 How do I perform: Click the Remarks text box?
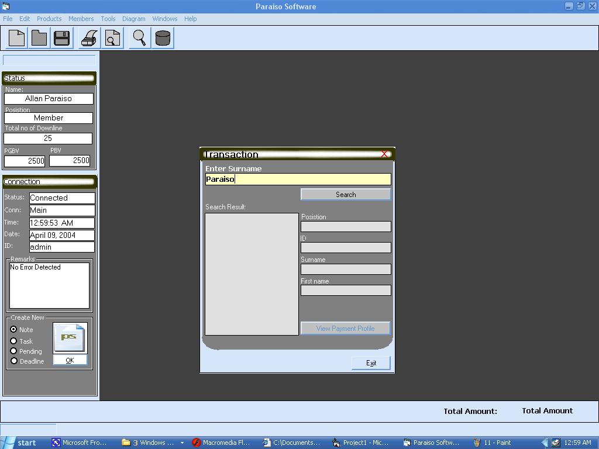click(x=49, y=285)
